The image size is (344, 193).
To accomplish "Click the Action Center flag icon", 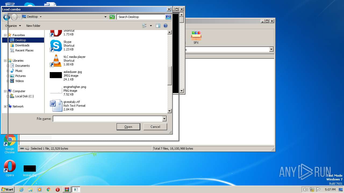I will (319, 190).
